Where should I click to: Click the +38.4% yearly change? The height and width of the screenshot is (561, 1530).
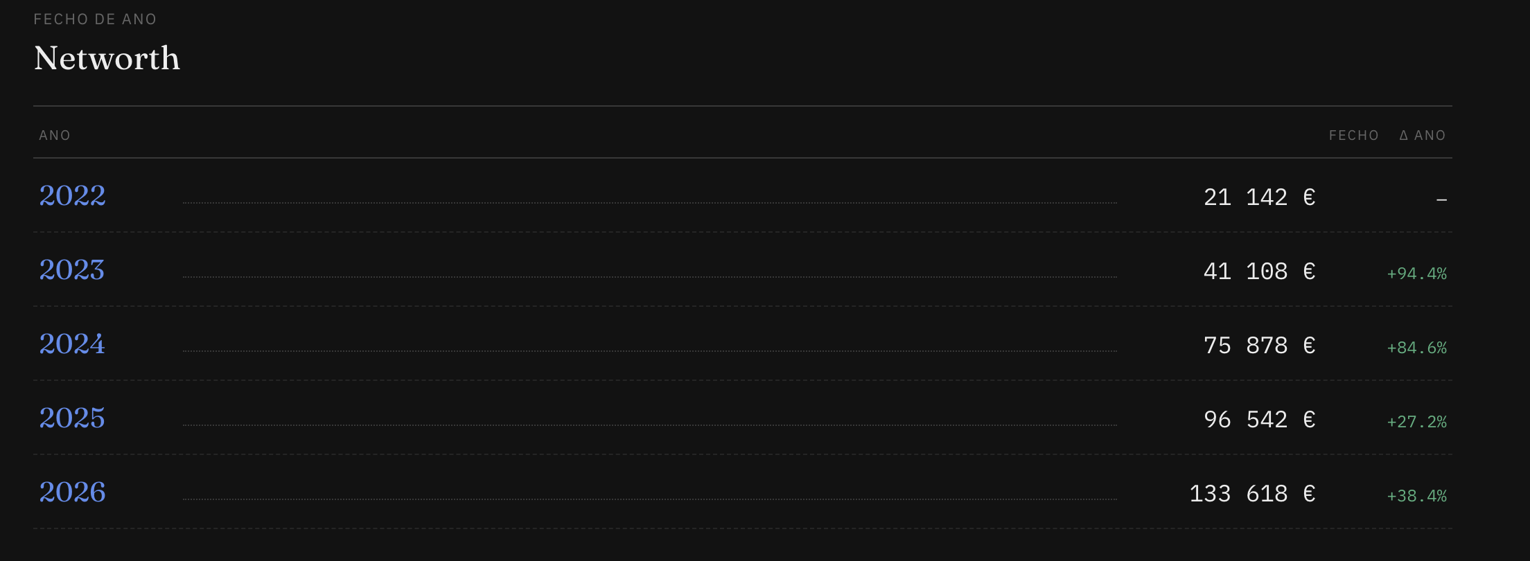click(1416, 496)
